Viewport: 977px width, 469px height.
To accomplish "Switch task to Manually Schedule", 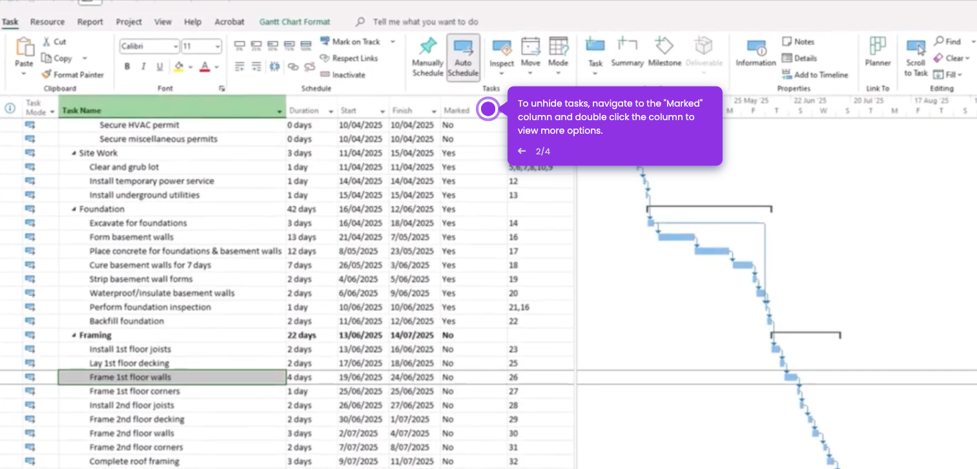I will [427, 57].
